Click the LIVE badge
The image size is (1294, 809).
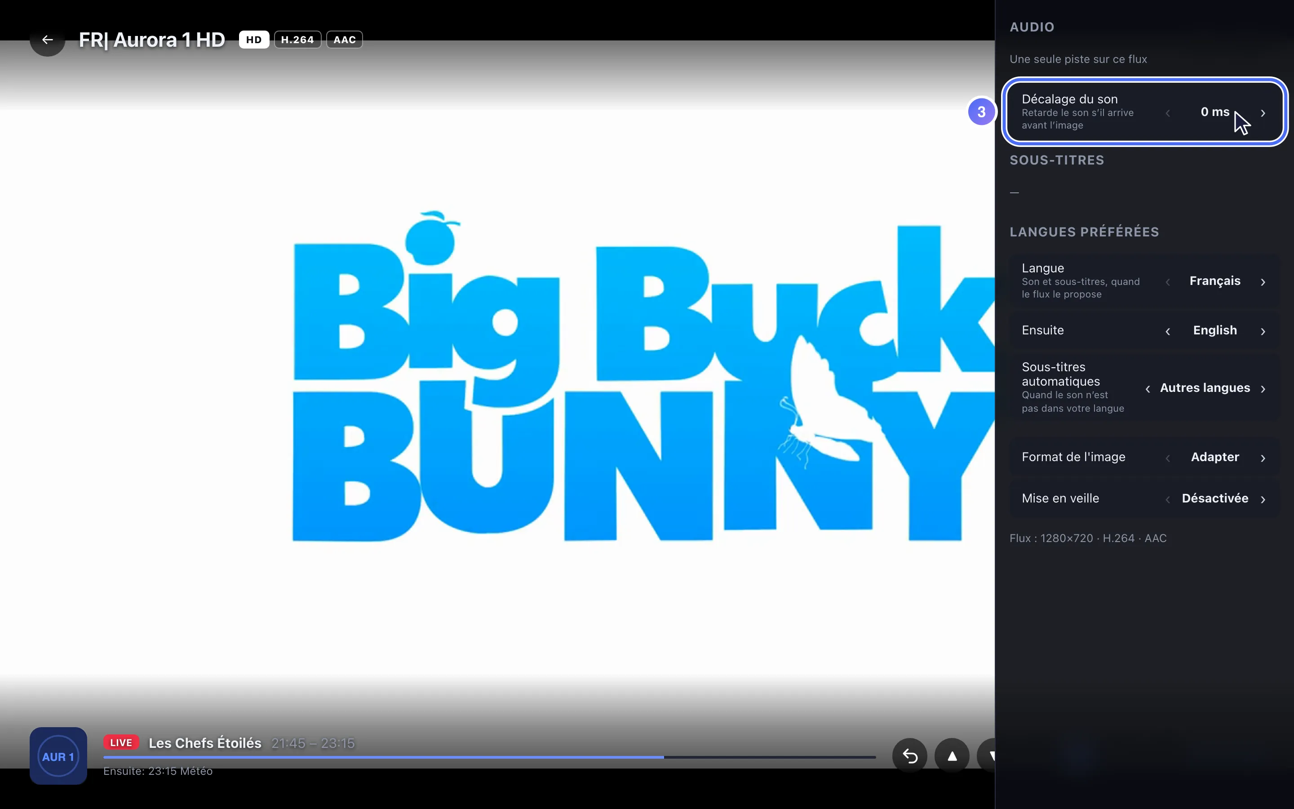coord(121,742)
